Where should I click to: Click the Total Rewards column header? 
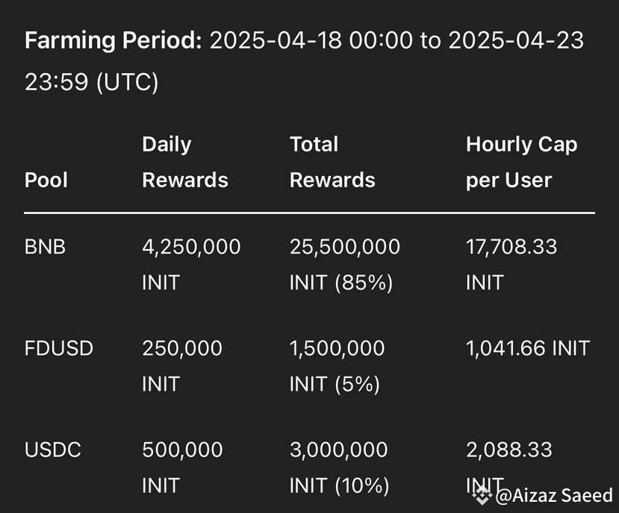pos(332,162)
